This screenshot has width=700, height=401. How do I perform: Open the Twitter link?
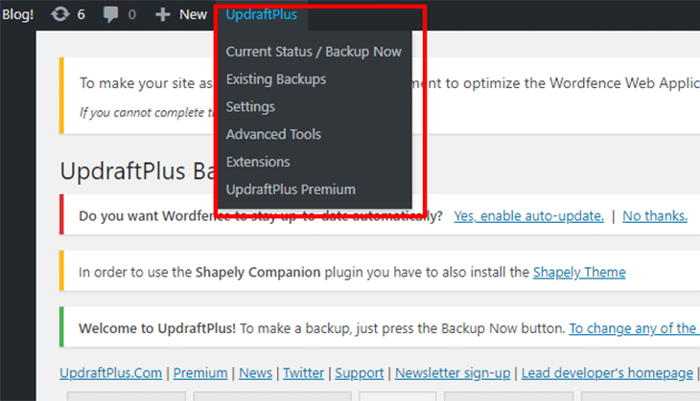tap(304, 373)
